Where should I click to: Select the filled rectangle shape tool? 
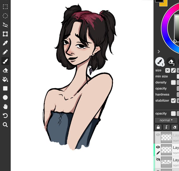pyautogui.click(x=5, y=88)
